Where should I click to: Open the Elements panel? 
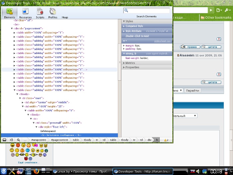(9, 13)
